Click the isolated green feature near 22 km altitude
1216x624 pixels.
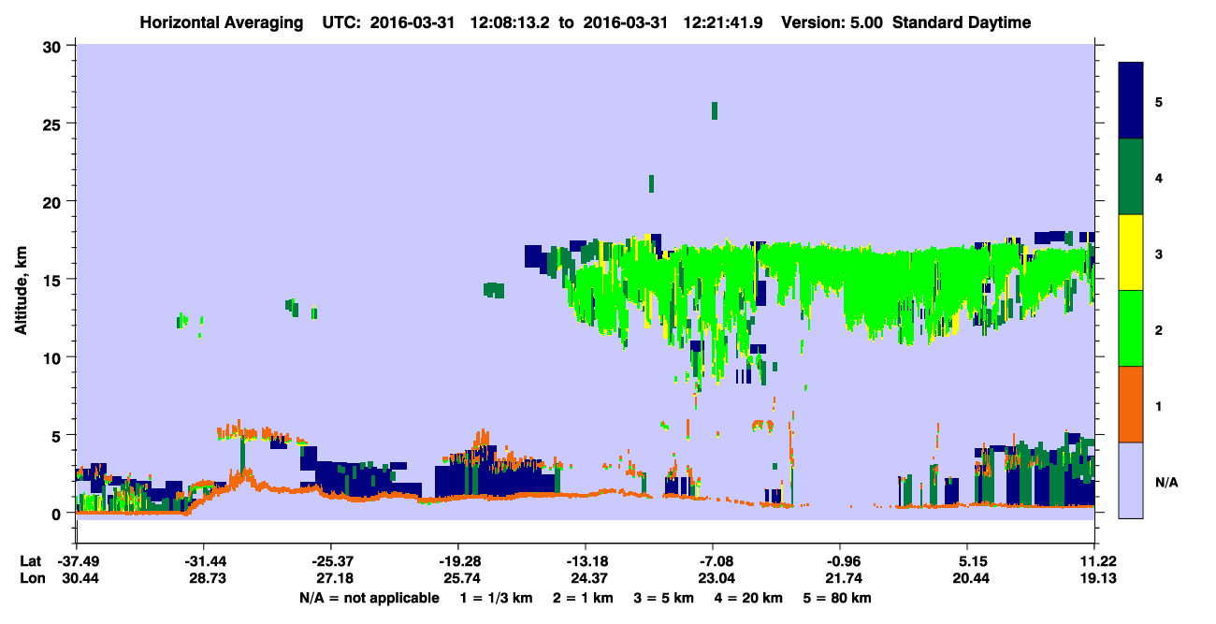[x=652, y=182]
